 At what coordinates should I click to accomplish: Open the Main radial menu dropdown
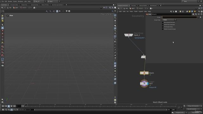click(x=54, y=1)
